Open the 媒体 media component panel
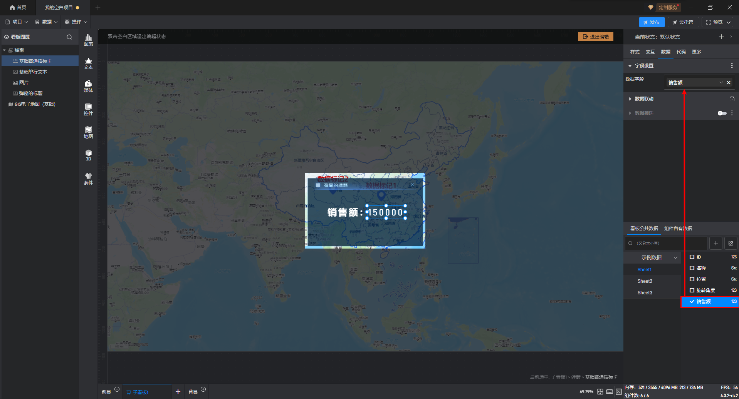The height and width of the screenshot is (399, 739). pos(88,86)
